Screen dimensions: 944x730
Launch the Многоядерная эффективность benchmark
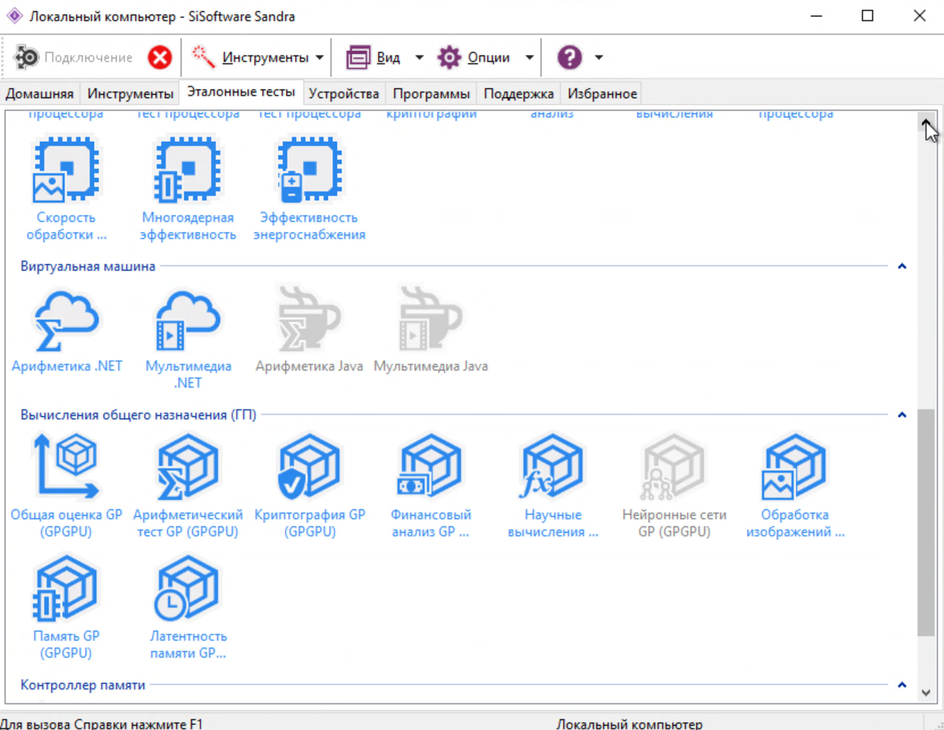pos(188,189)
